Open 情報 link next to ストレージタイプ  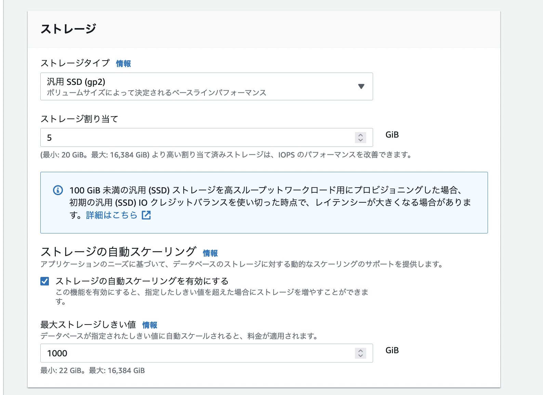tap(123, 64)
